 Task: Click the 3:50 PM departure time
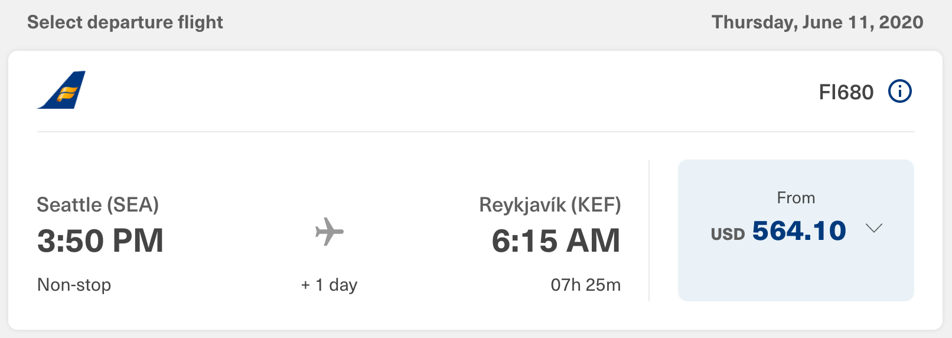(100, 240)
